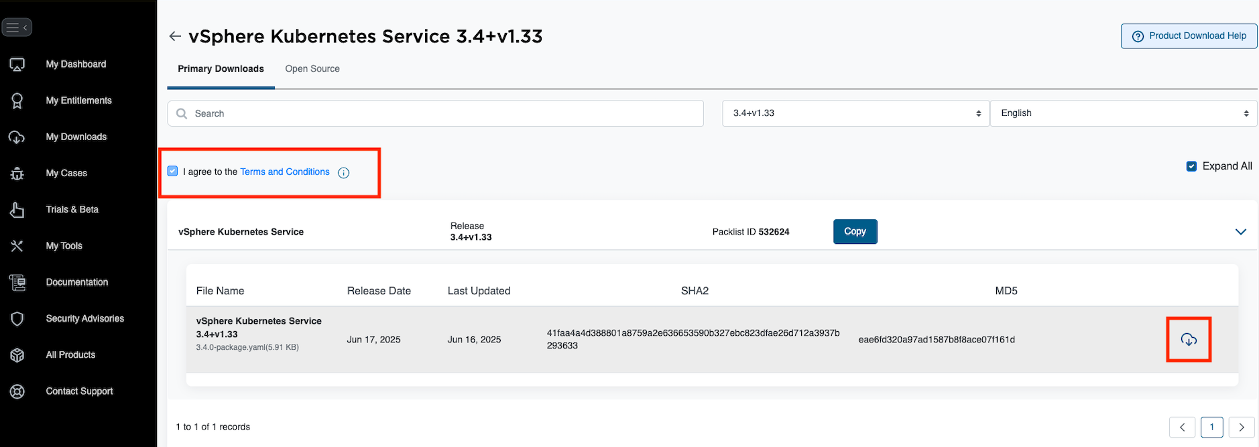Viewport: 1259px width, 447px height.
Task: Click the File Name column header
Action: click(x=220, y=291)
